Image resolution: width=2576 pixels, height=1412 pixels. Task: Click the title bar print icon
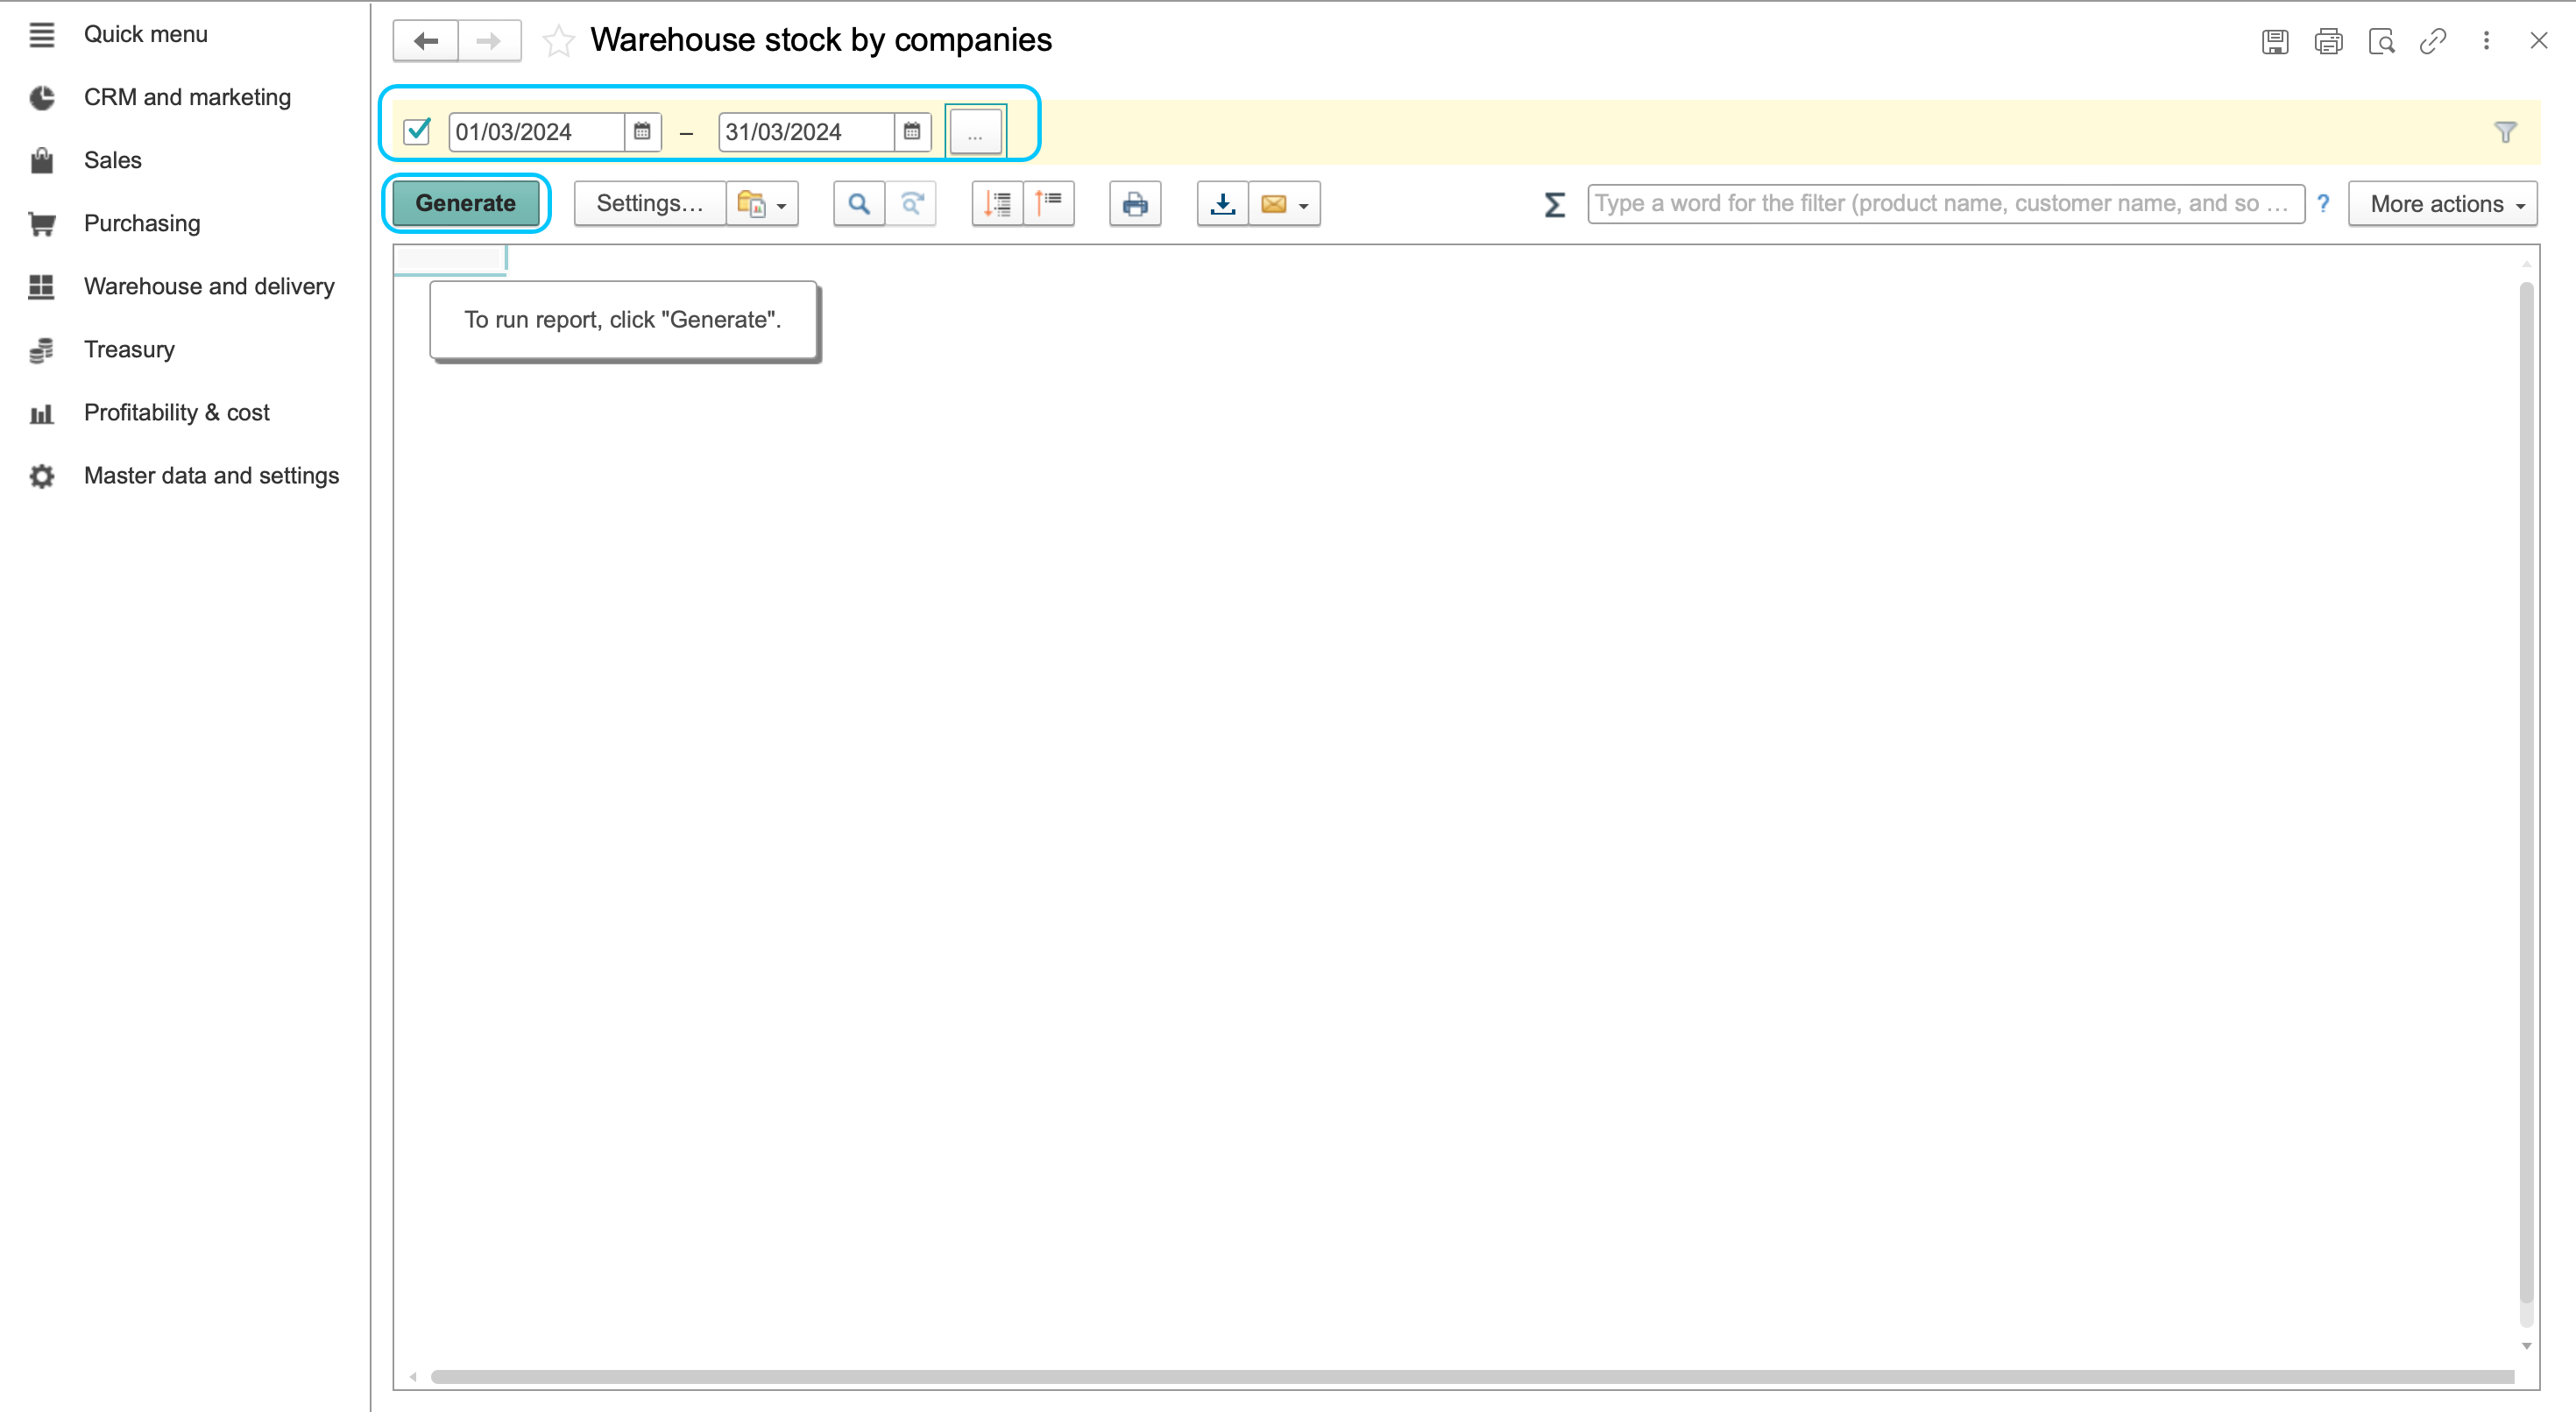tap(2328, 41)
